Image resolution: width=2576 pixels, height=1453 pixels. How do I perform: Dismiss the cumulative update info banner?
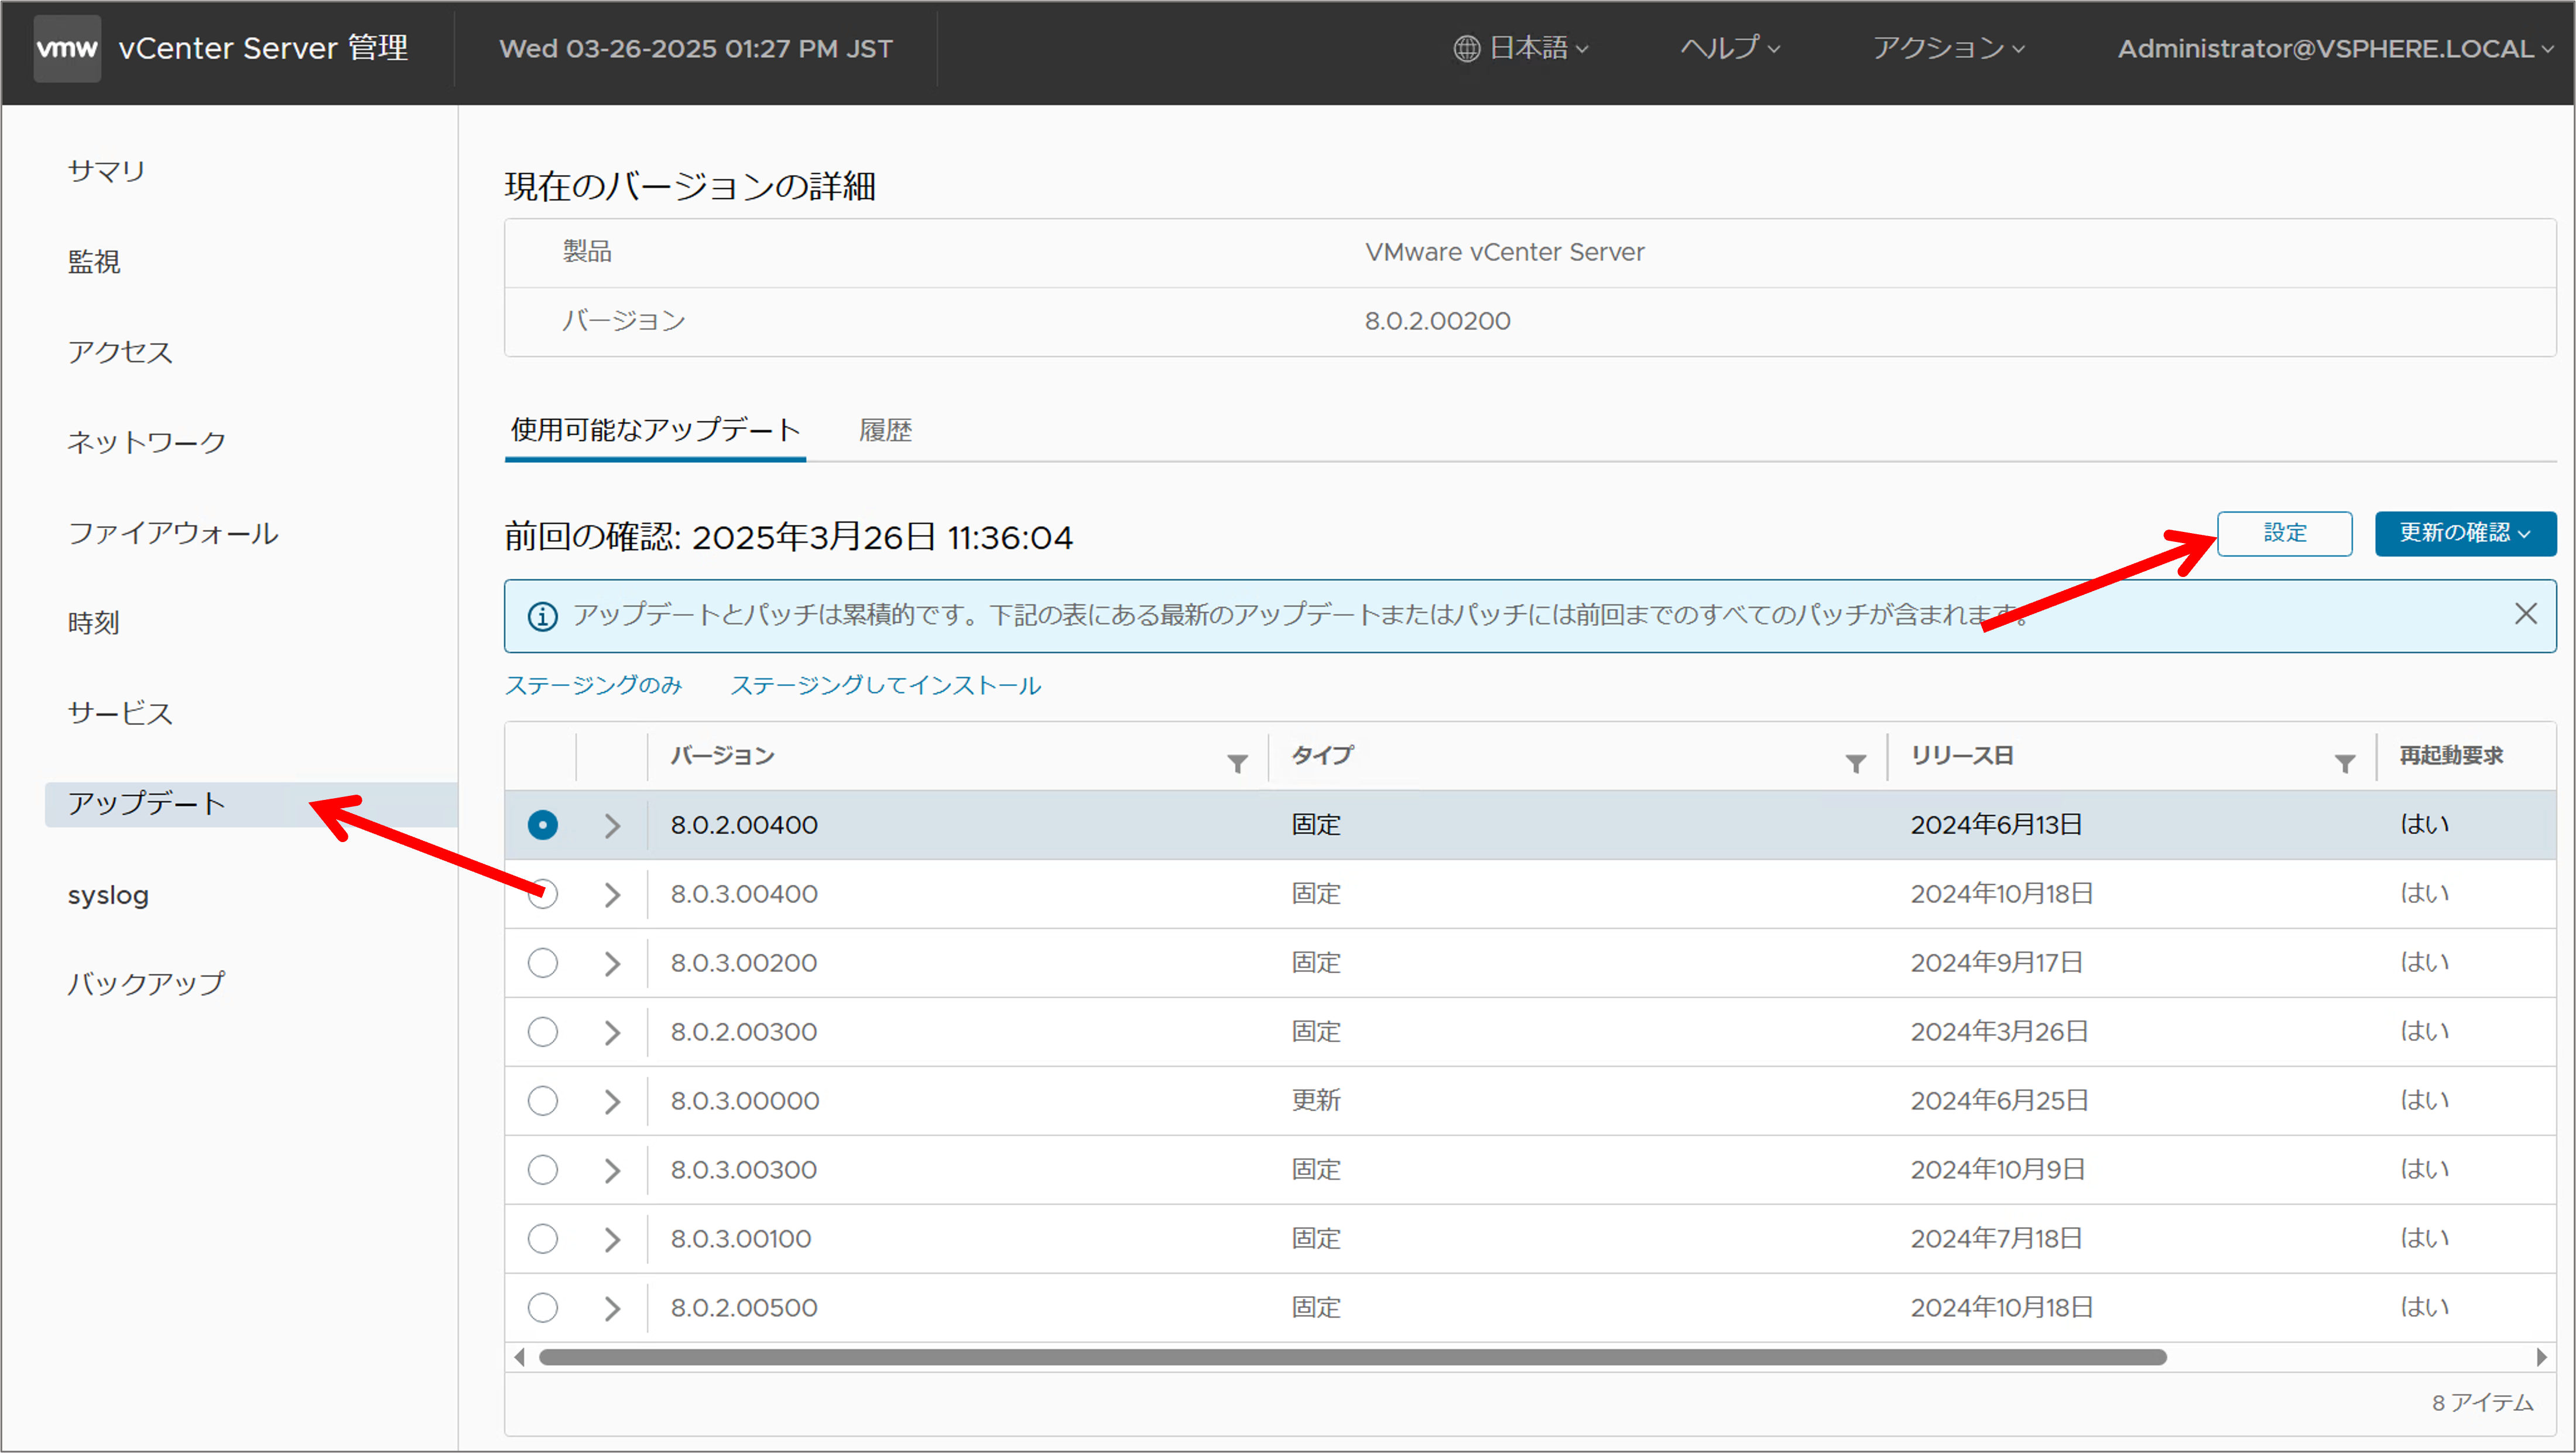coord(2525,614)
